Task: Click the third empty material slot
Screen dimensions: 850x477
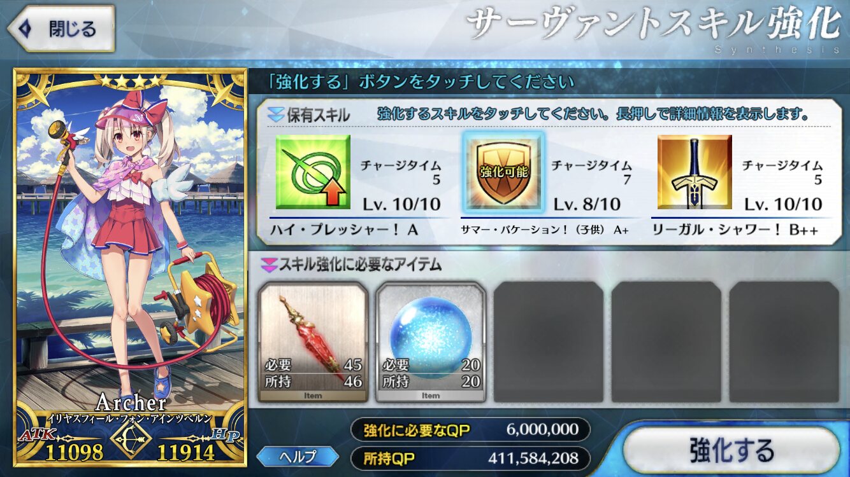Action: point(549,342)
